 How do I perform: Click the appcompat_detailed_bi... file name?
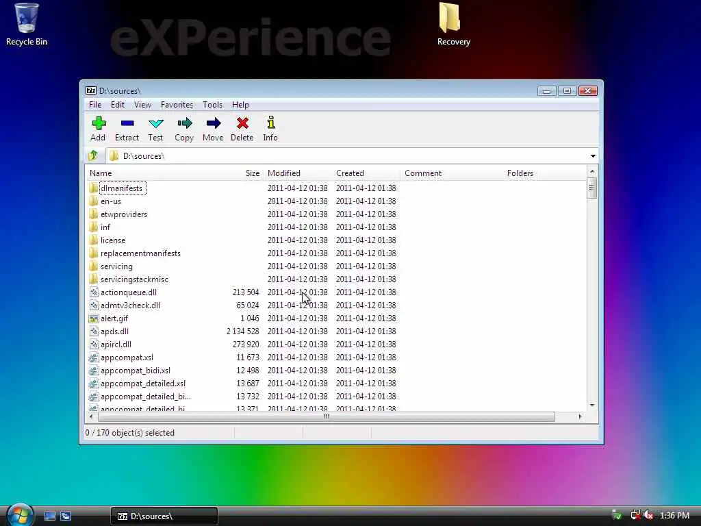coord(146,397)
